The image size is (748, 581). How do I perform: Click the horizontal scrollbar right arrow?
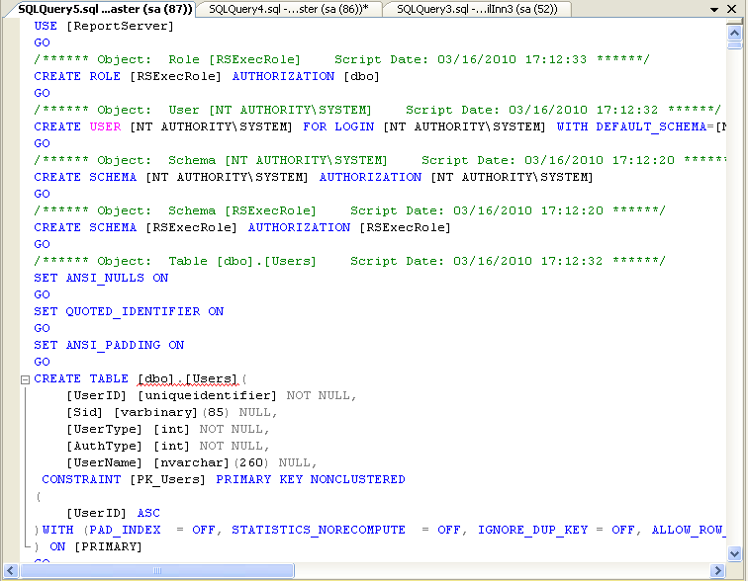point(717,570)
